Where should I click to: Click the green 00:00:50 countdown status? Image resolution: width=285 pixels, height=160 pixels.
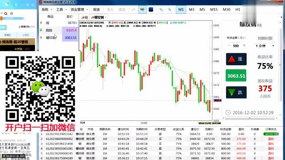pyautogui.click(x=271, y=134)
